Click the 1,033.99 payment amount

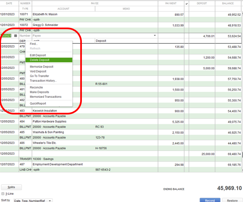[x=178, y=26]
